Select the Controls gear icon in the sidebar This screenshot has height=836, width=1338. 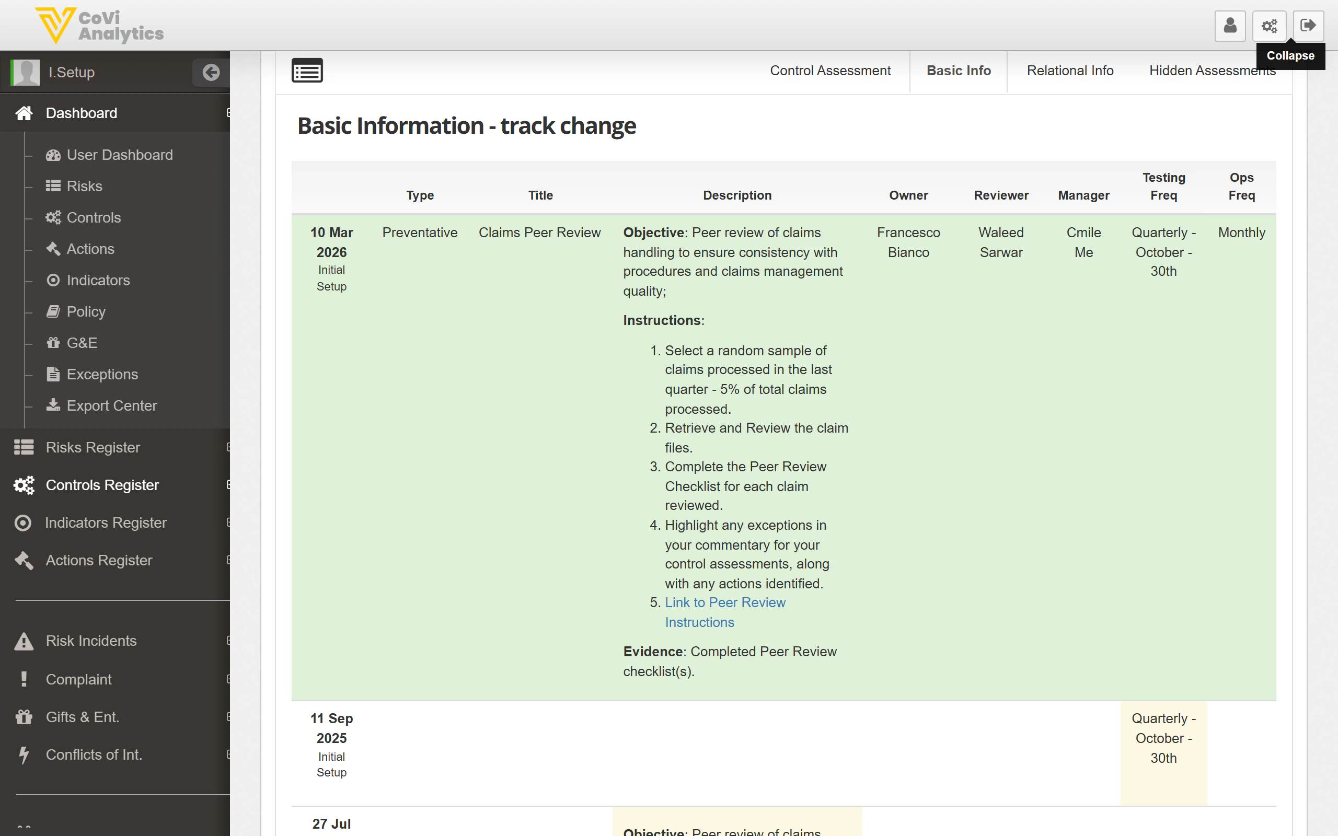[53, 217]
